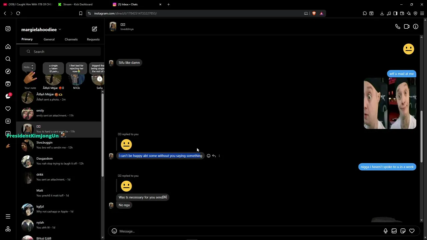Open Brave Shields lion icon
The height and width of the screenshot is (240, 427).
click(314, 13)
